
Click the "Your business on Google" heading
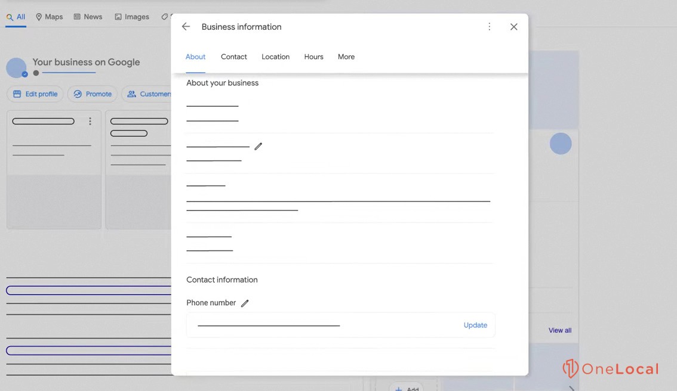[86, 62]
